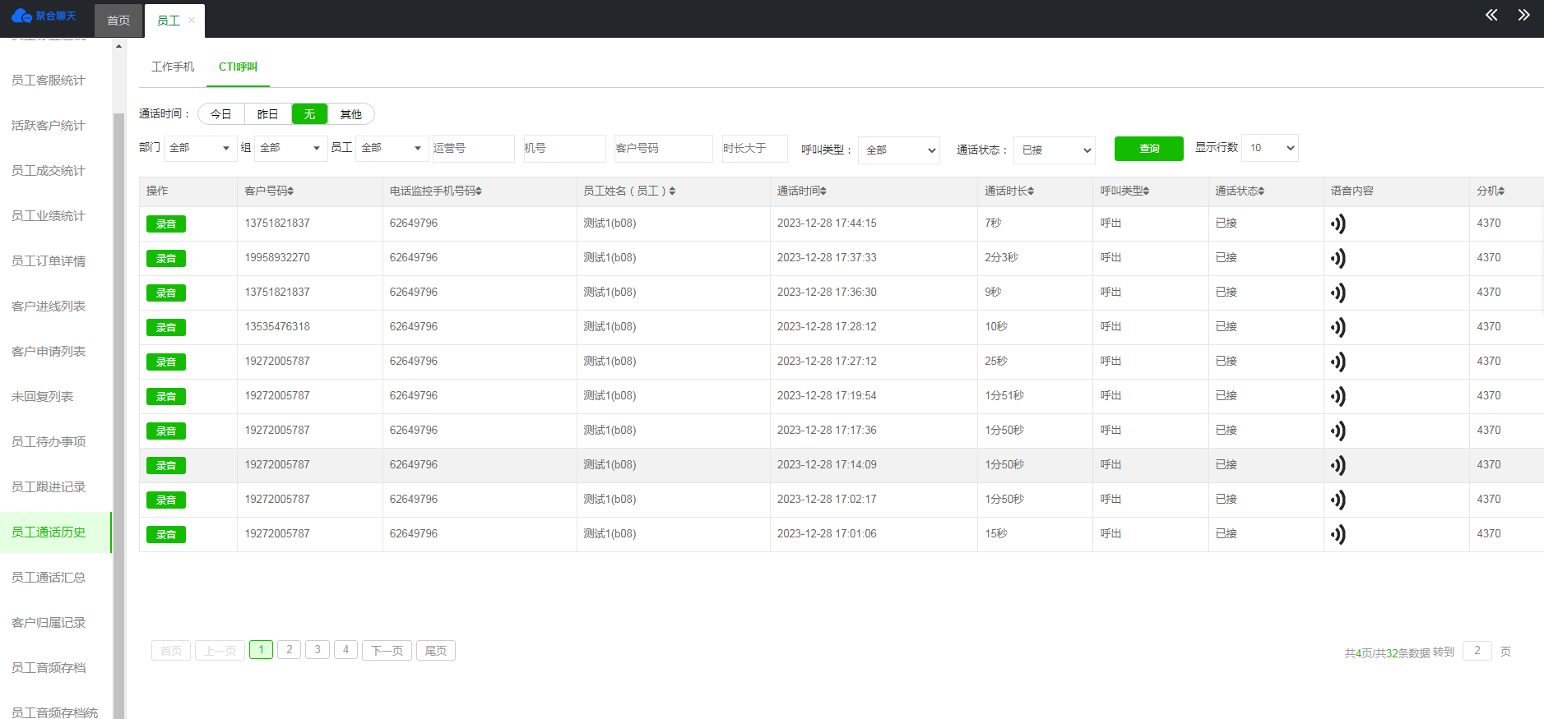The image size is (1544, 719).
Task: Click the green 查询 button
Action: [x=1148, y=149]
